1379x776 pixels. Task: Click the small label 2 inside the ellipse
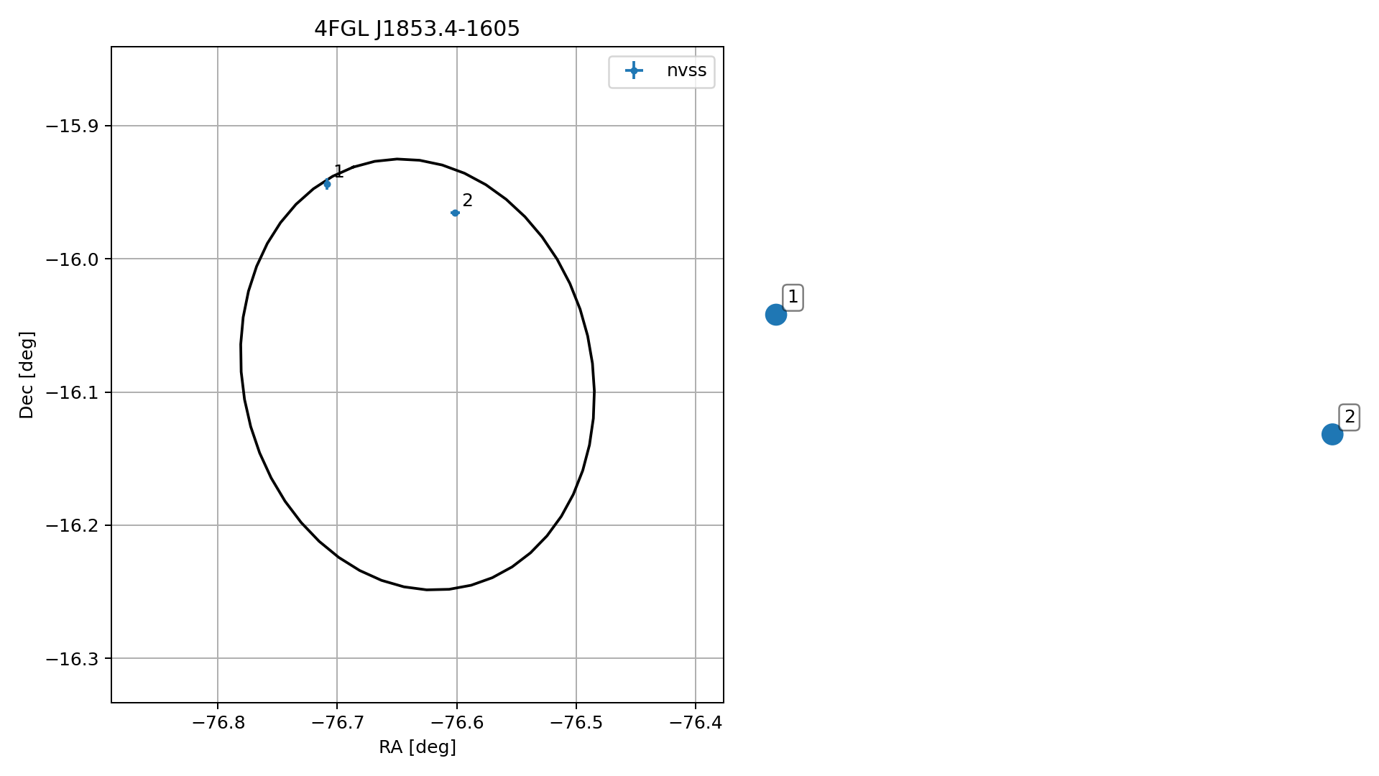467,200
